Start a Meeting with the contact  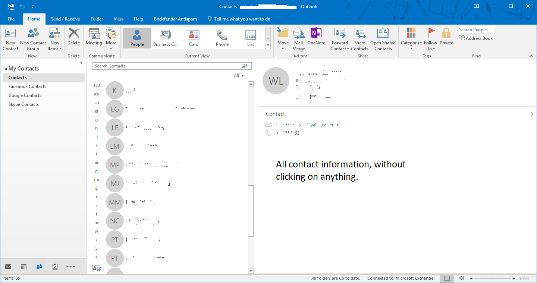click(94, 37)
